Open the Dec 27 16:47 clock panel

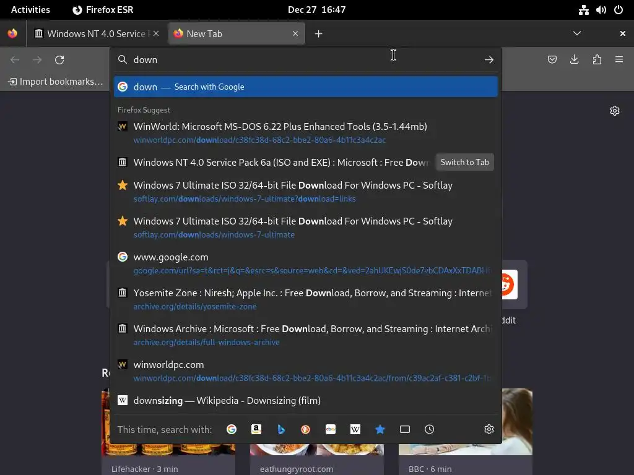pyautogui.click(x=316, y=10)
